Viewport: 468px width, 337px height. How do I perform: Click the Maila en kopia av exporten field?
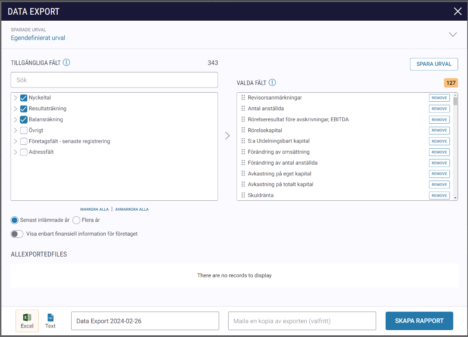tap(302, 321)
